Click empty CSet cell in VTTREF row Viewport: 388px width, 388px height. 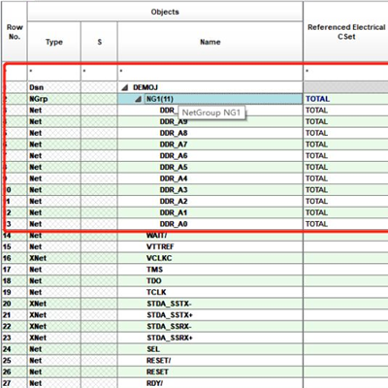coord(345,246)
